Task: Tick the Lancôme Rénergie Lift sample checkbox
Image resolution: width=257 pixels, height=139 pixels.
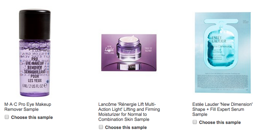Action: coord(101,127)
